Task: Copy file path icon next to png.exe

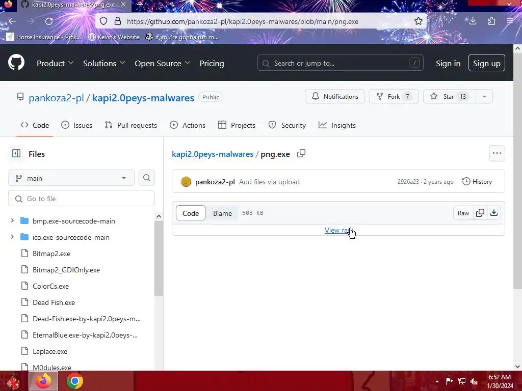Action: click(x=301, y=153)
